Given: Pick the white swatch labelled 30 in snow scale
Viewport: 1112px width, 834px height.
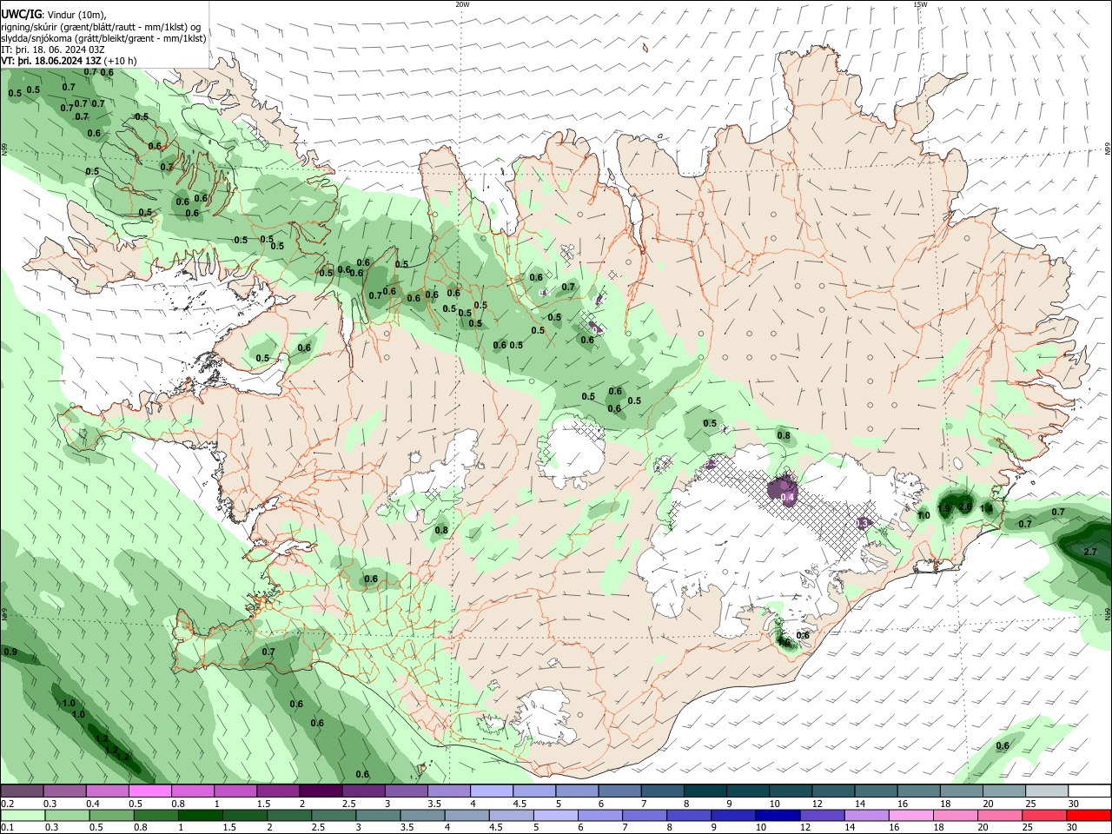Looking at the screenshot, I should (x=1089, y=791).
